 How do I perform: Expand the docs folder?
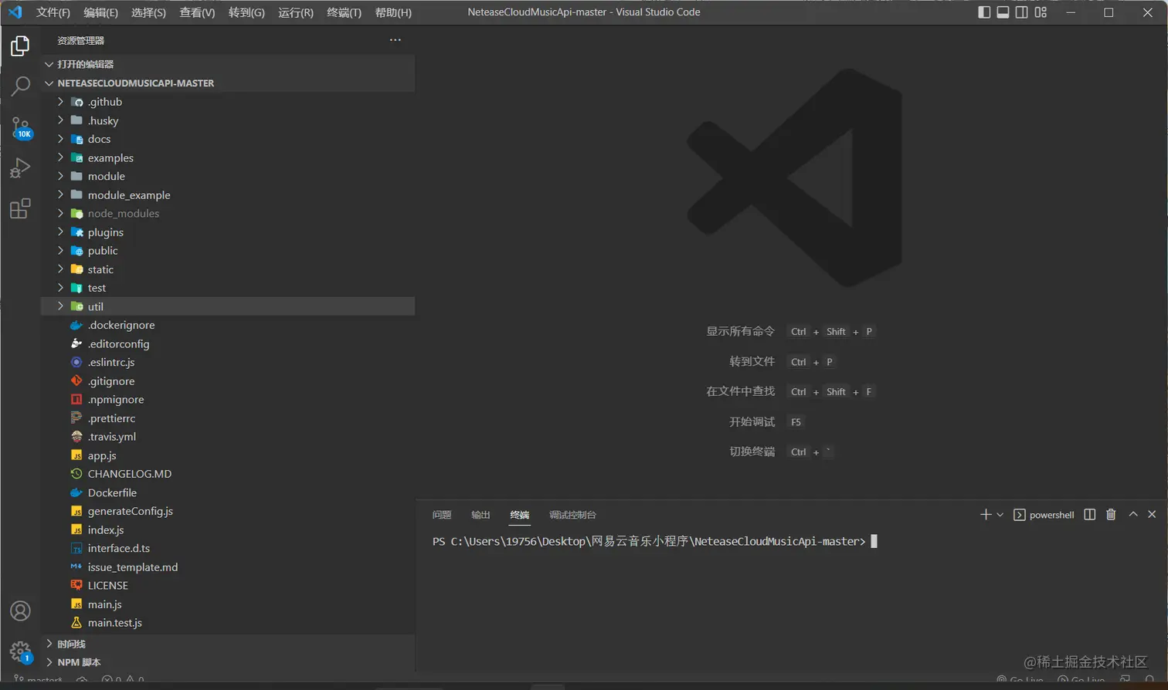tap(228, 139)
